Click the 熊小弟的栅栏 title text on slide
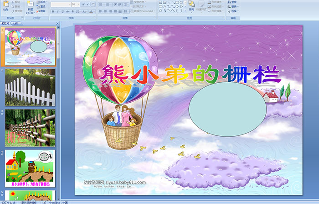319x204 pixels. [190, 75]
